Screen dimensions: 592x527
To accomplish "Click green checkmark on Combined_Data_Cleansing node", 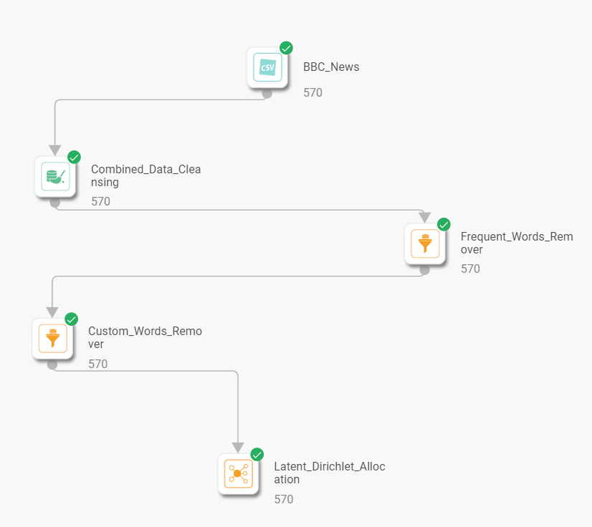I will (x=74, y=158).
